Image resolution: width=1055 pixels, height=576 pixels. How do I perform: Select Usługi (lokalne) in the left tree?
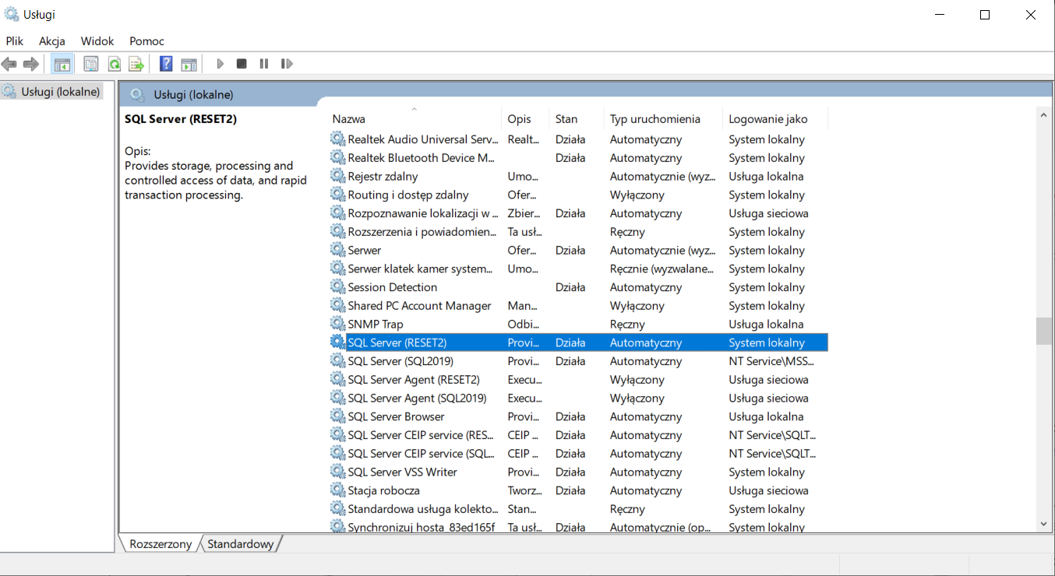[61, 92]
